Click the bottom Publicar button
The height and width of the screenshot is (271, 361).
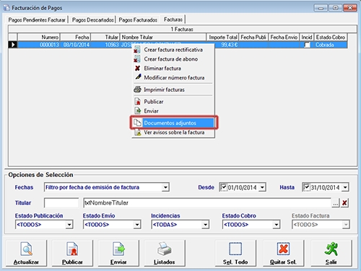[x=72, y=253]
